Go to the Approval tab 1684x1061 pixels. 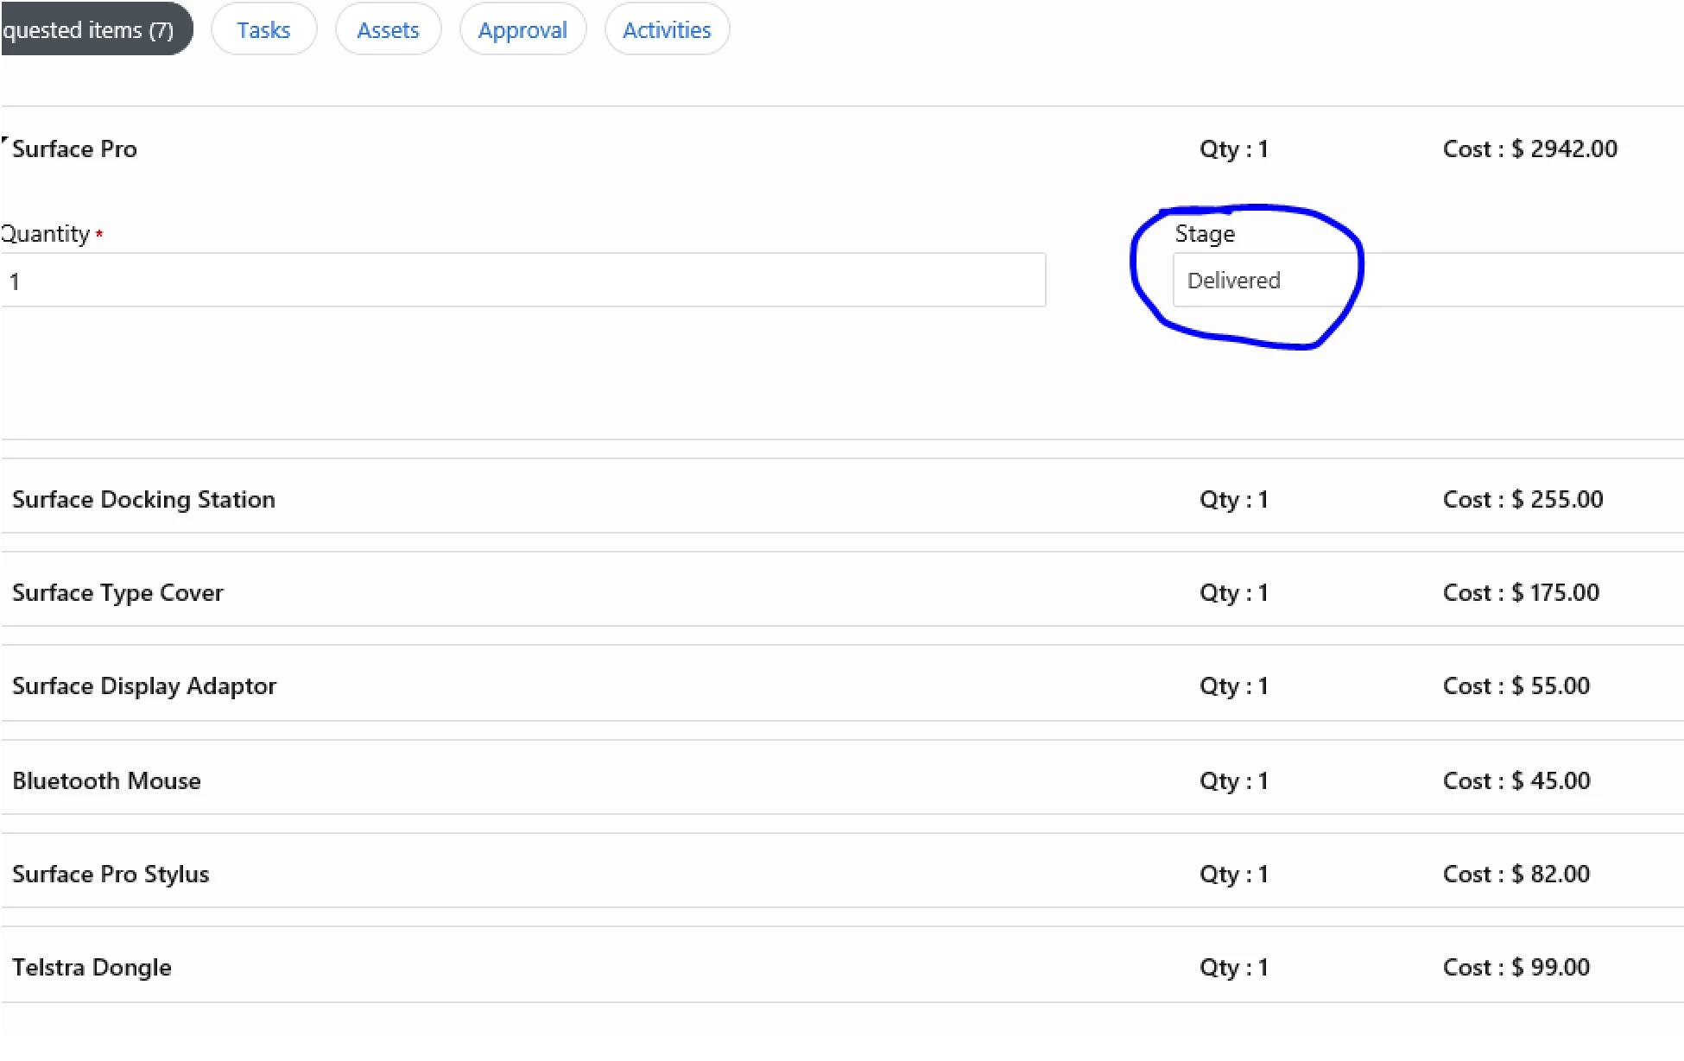(x=522, y=29)
